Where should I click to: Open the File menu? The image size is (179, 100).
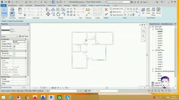tap(4, 6)
